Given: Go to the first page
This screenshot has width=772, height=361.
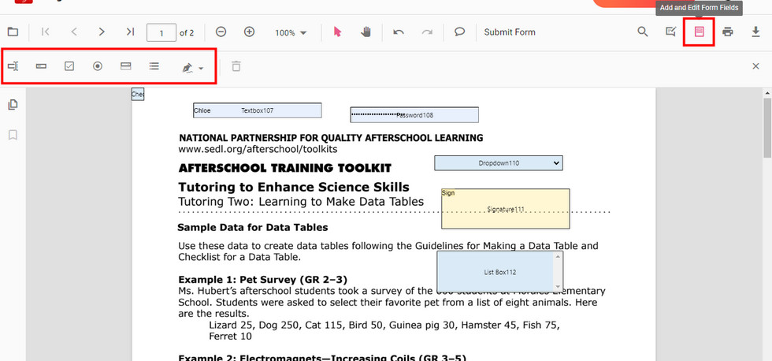Looking at the screenshot, I should coord(46,32).
